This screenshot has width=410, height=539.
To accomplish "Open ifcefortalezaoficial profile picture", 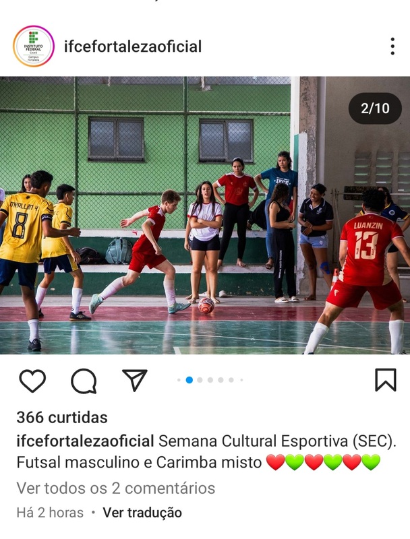I will [33, 46].
